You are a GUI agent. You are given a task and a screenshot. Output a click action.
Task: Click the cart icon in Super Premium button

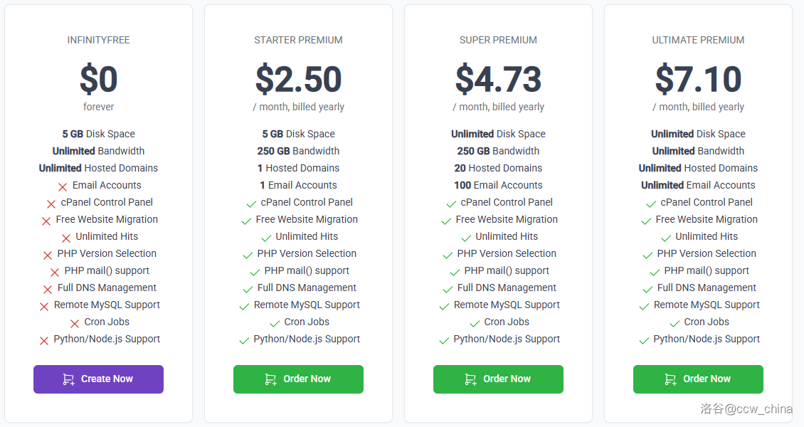[x=470, y=379]
